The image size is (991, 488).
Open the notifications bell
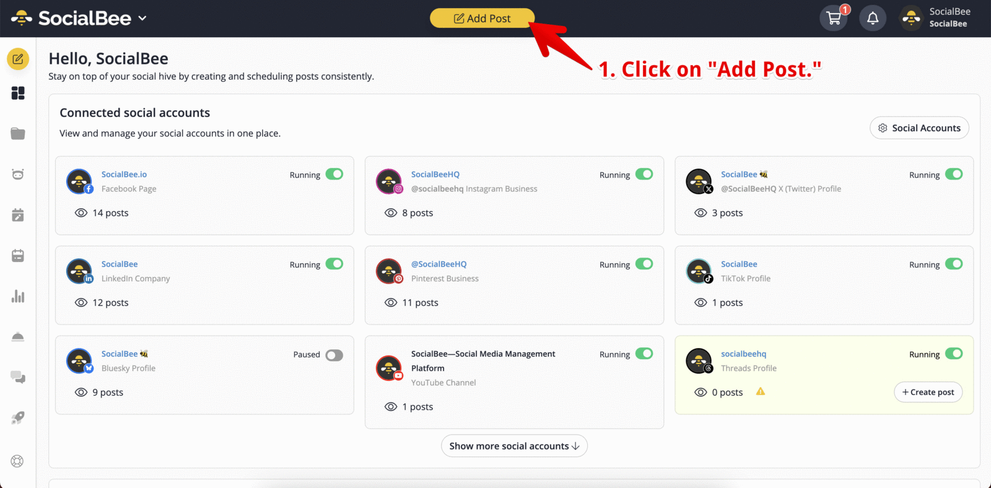[x=873, y=18]
